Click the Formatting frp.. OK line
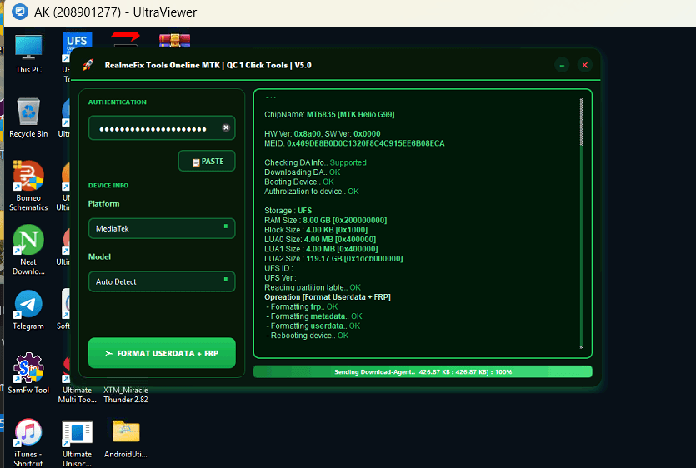 pyautogui.click(x=302, y=306)
